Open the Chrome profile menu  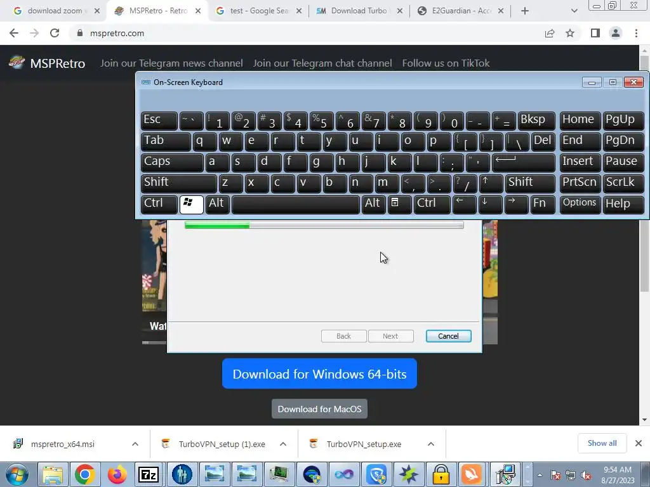pyautogui.click(x=616, y=33)
